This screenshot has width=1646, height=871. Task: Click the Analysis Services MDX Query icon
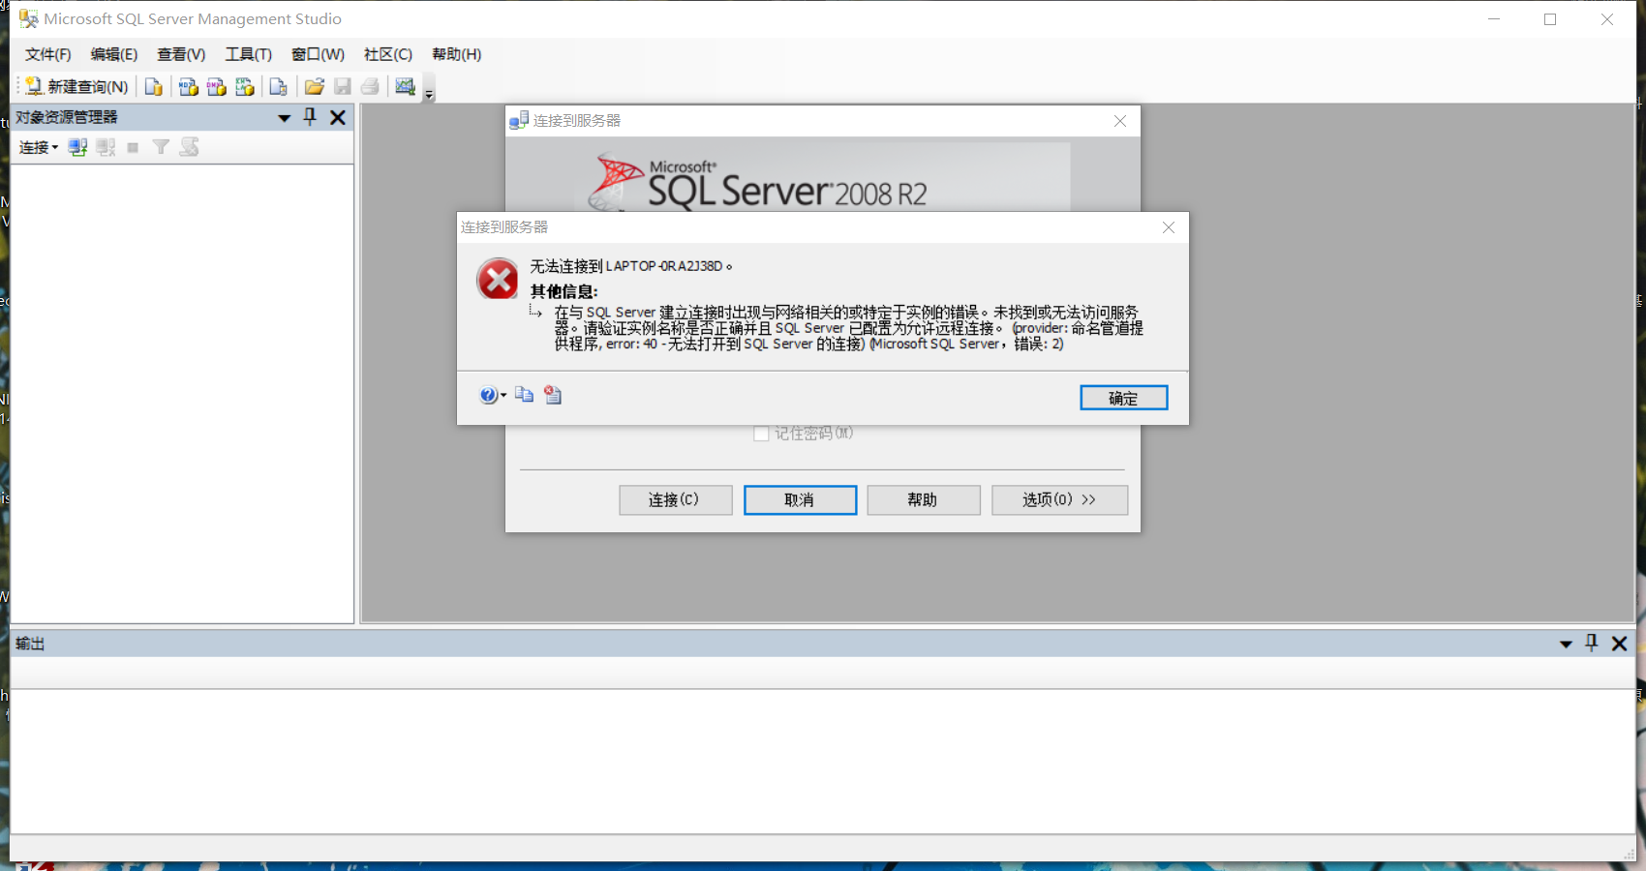tap(189, 86)
